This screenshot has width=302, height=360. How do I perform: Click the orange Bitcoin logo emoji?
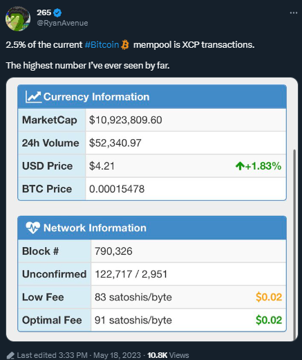(x=125, y=44)
